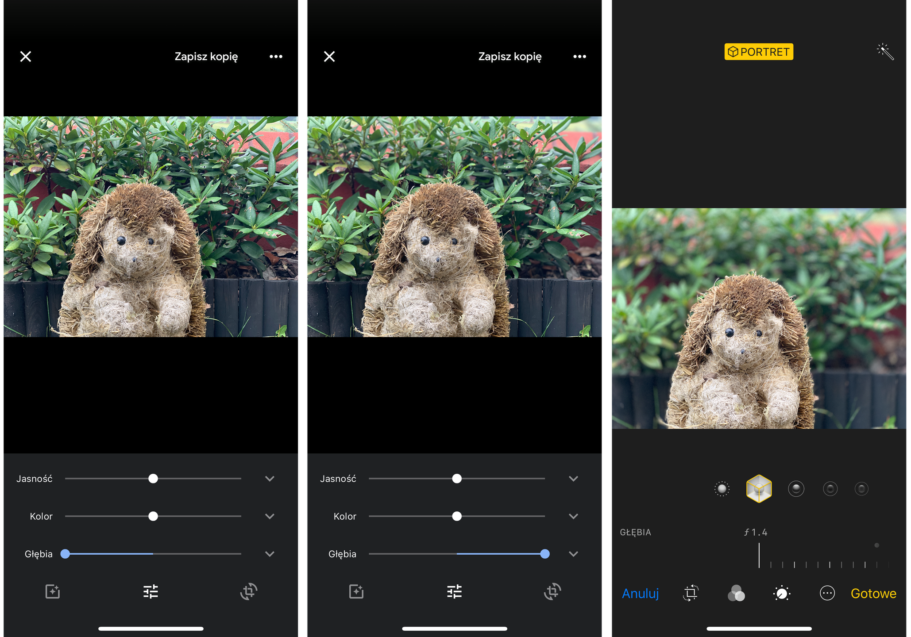Expand Kolor options in left screen
The height and width of the screenshot is (637, 911).
pyautogui.click(x=270, y=516)
